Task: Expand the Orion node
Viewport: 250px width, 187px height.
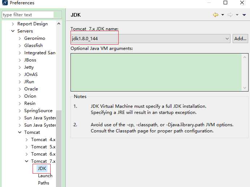Action: 20,96
